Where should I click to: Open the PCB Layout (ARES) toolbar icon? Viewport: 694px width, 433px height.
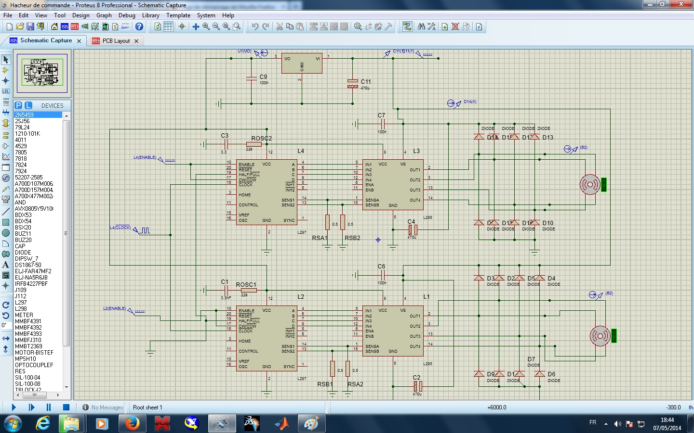(75, 27)
